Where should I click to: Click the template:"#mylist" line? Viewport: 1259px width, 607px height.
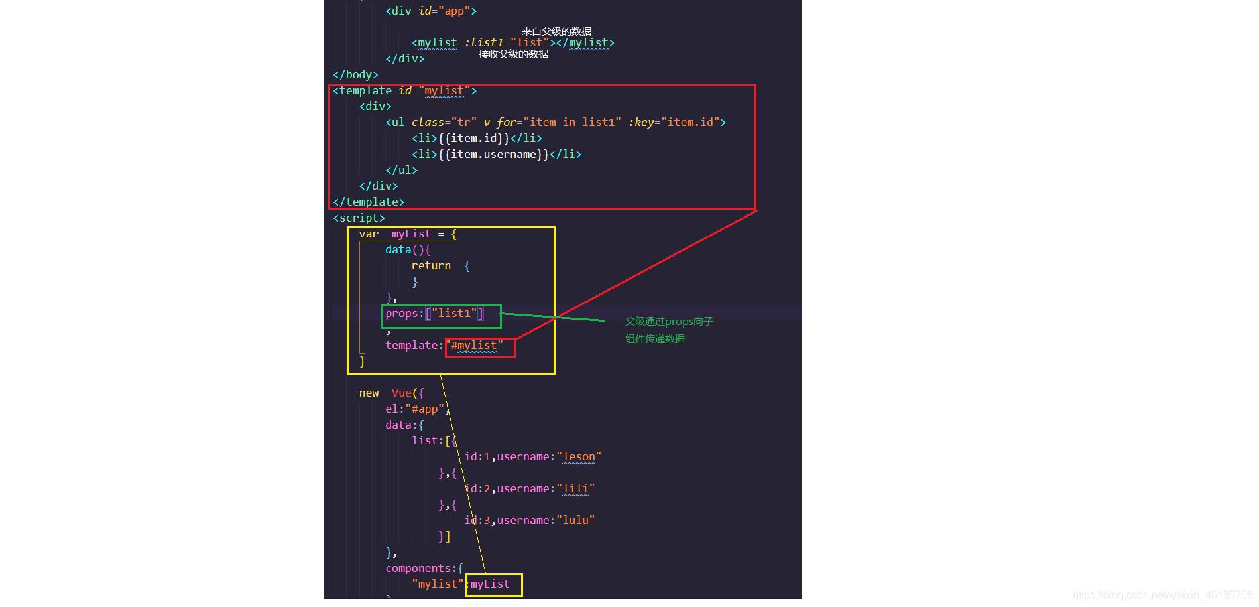444,346
